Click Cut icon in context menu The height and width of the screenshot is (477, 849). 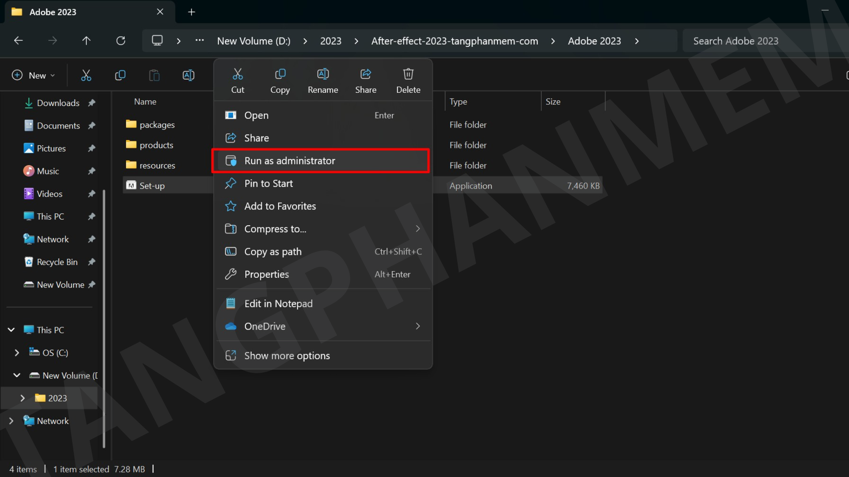(x=238, y=74)
